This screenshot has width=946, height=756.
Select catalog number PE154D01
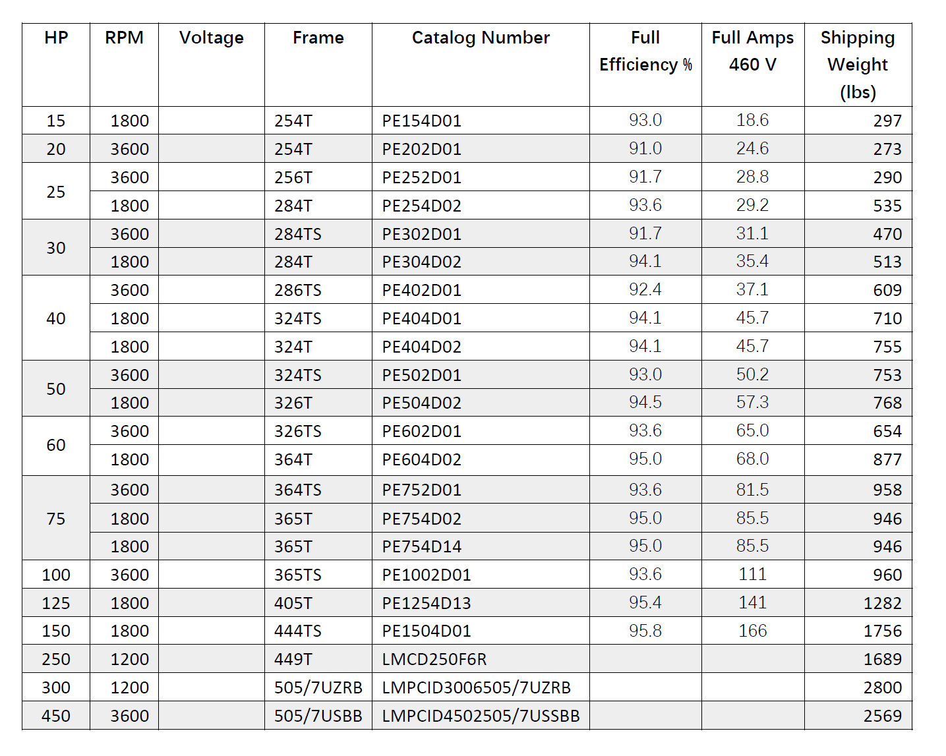coord(422,121)
